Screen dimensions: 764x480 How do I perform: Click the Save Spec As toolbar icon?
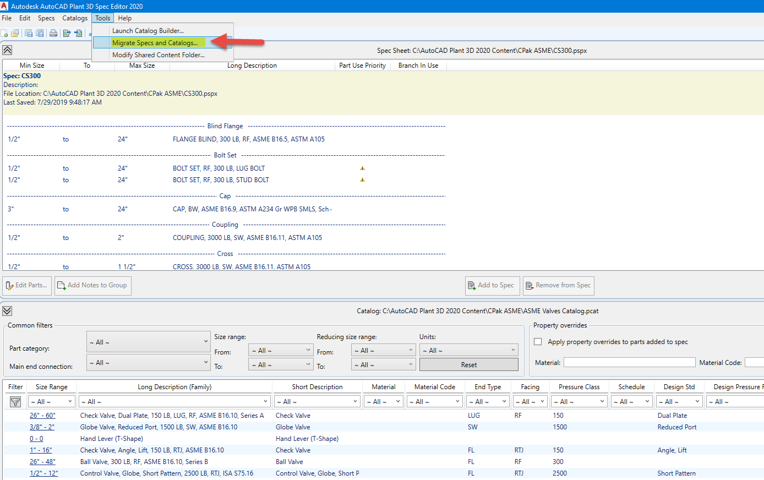40,34
